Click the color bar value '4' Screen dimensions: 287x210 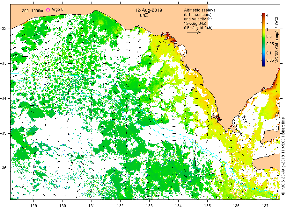pyautogui.click(x=267, y=15)
